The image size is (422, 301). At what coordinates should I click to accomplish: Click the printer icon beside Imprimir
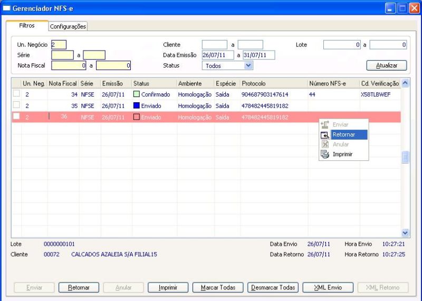coord(325,154)
